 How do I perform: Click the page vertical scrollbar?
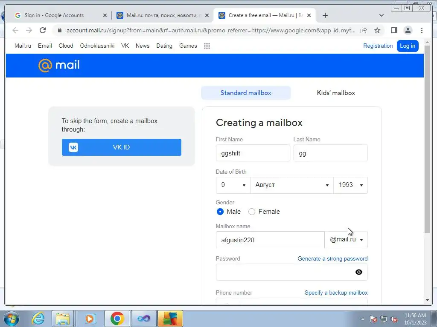427,139
